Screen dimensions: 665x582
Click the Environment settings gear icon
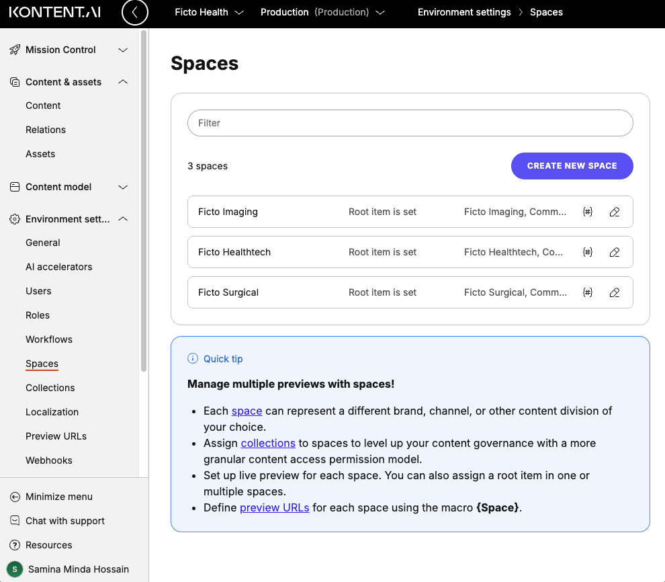coord(13,218)
